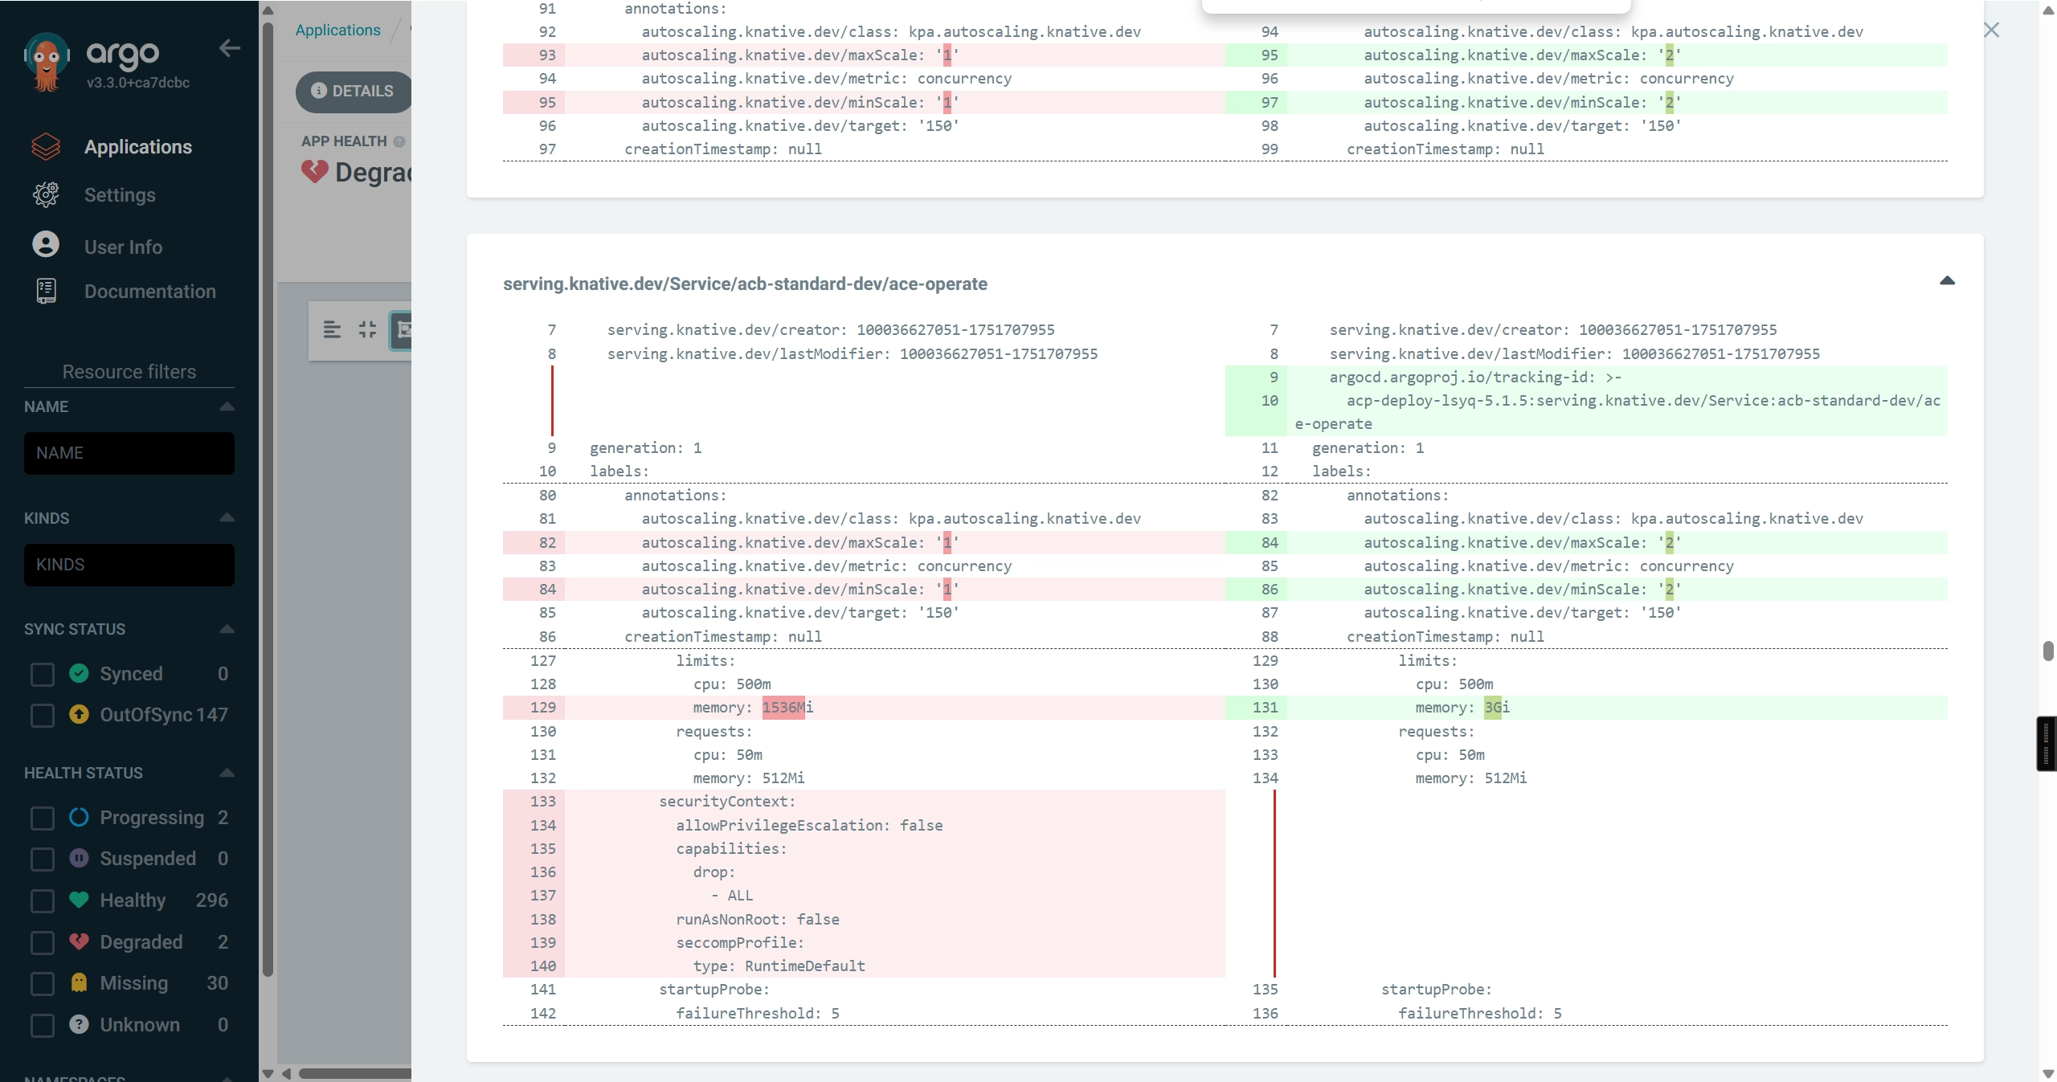Toggle the Degraded health checkbox
2057x1082 pixels.
42,942
